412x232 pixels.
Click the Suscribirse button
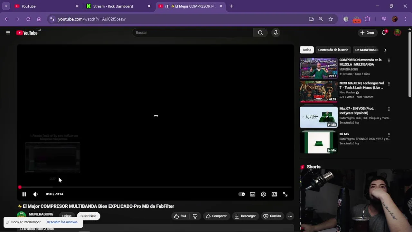click(89, 216)
